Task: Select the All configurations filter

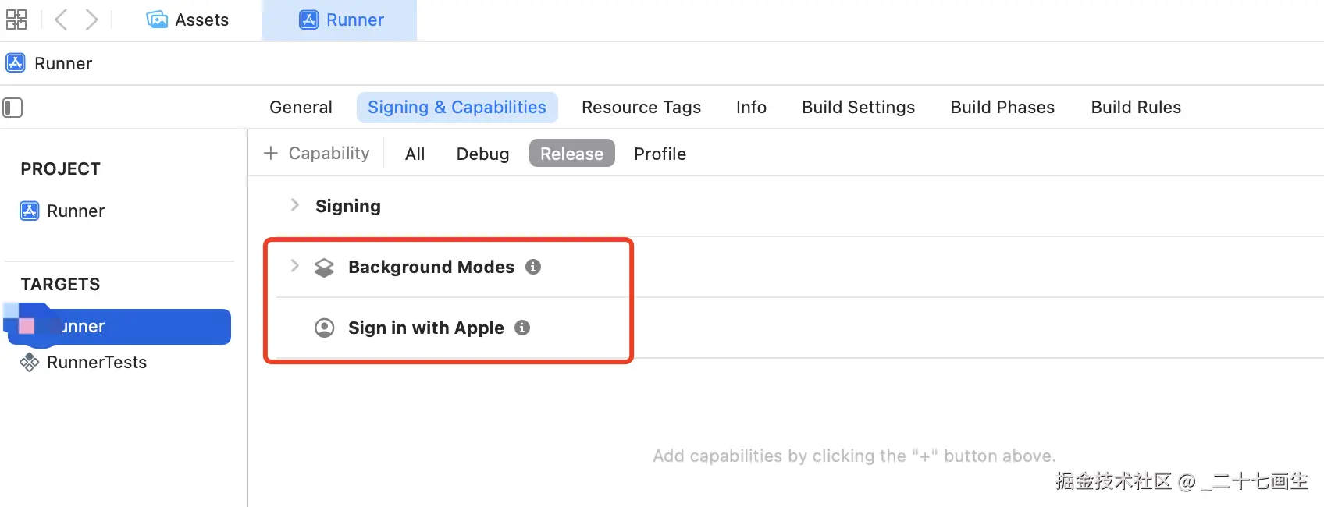Action: (x=415, y=154)
